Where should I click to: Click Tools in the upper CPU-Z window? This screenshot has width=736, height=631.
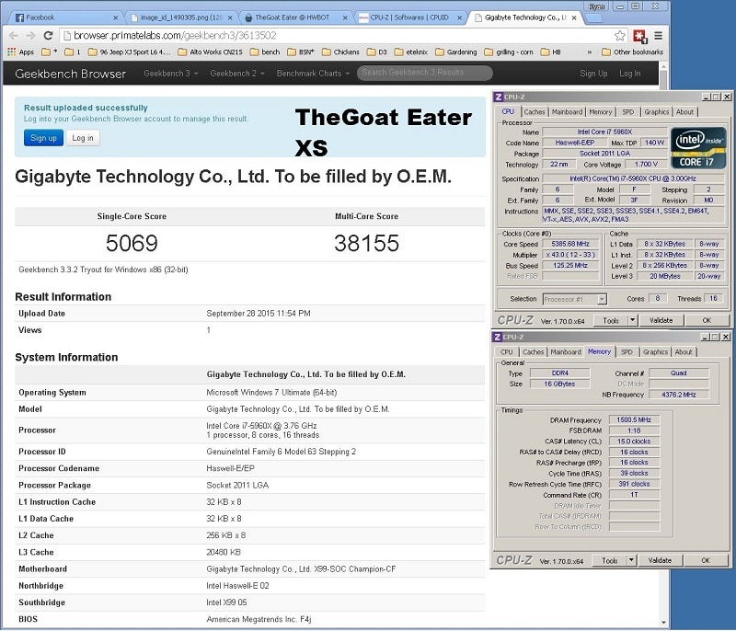pos(611,320)
